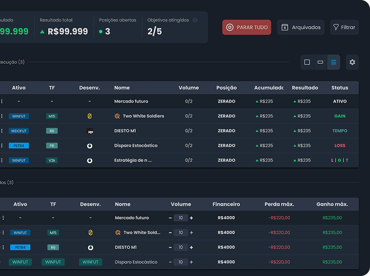Select the list view layout
Viewport: 370px width, 276px height.
pyautogui.click(x=333, y=62)
